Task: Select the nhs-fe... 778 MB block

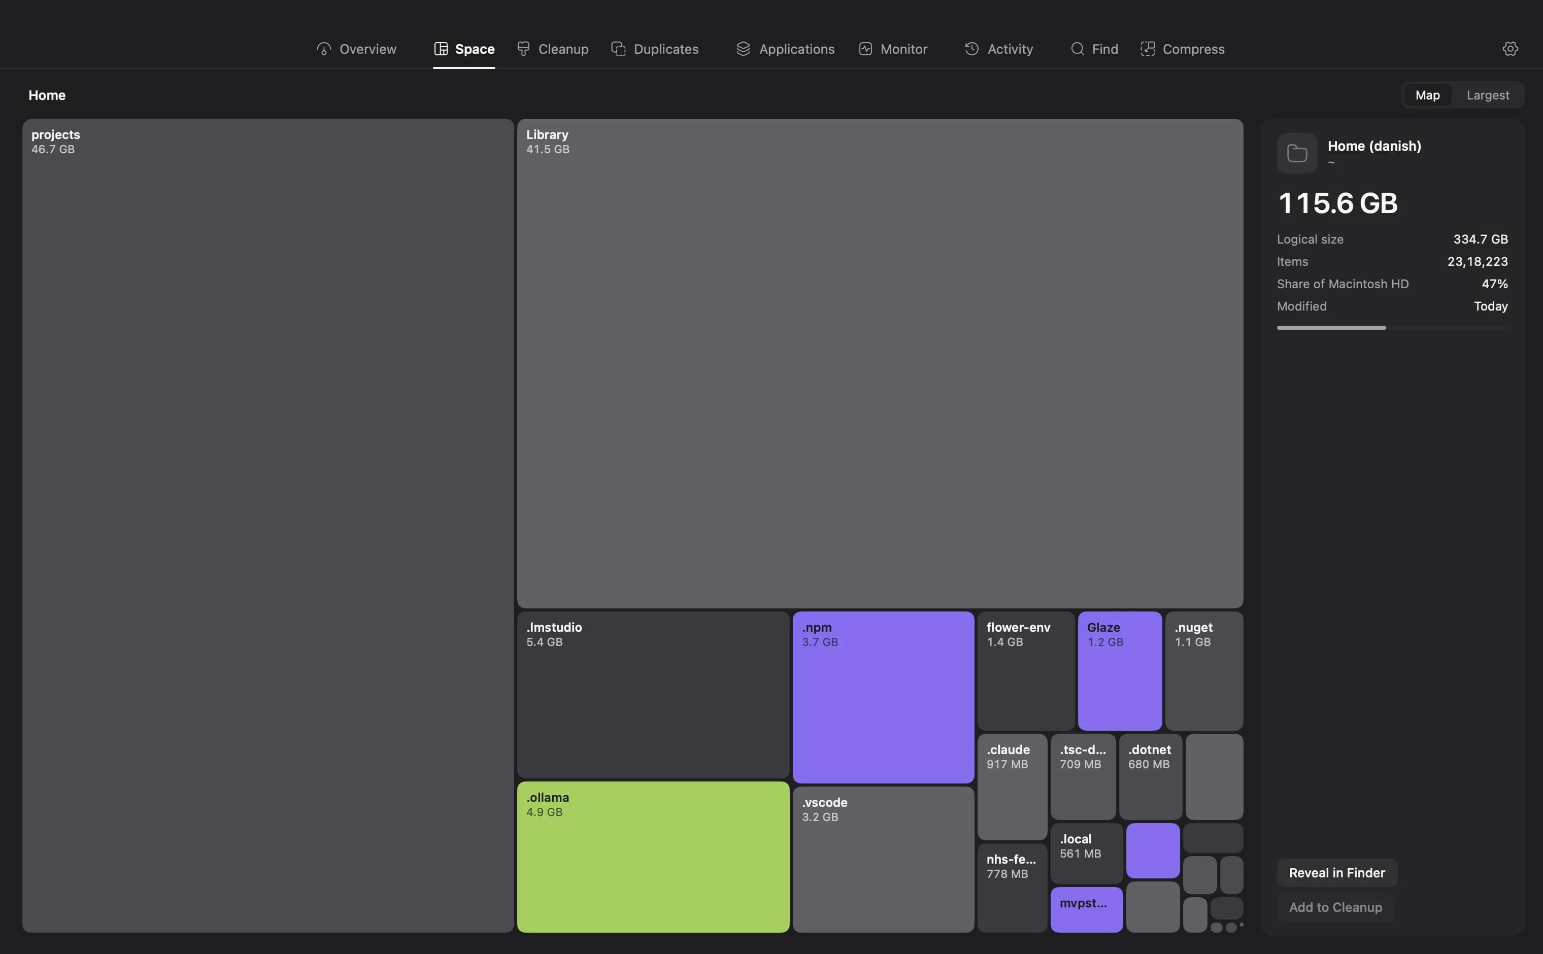Action: pyautogui.click(x=1012, y=888)
